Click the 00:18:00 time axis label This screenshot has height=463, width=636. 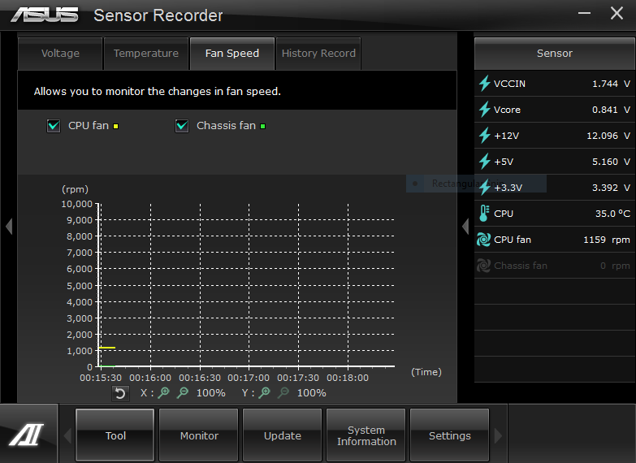348,378
